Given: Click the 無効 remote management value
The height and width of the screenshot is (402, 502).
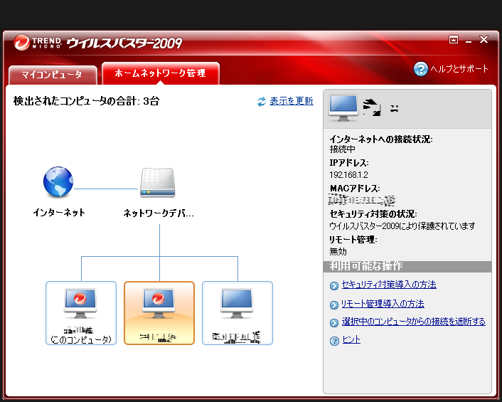Looking at the screenshot, I should [338, 252].
